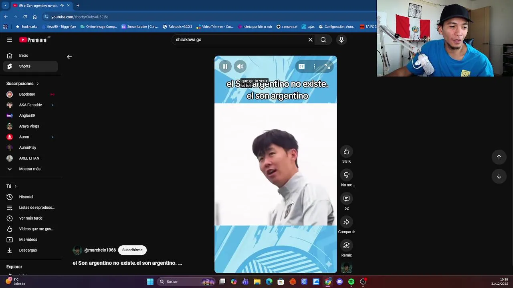
Task: Click the taskbar Buscar search box
Action: [187, 282]
